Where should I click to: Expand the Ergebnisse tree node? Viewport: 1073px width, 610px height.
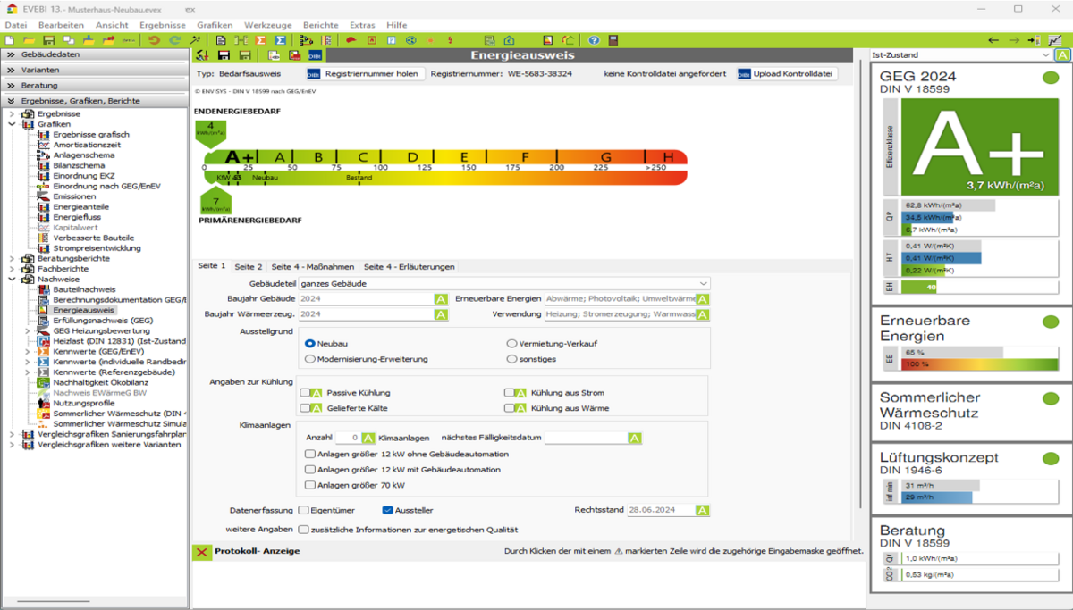pos(12,114)
